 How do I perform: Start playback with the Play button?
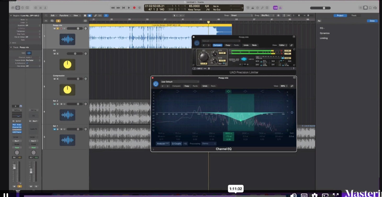129,8
